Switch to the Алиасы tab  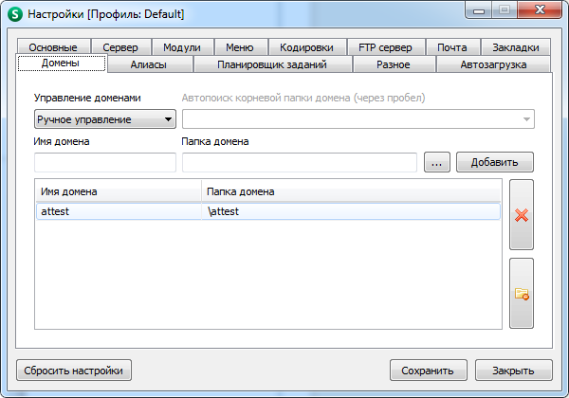pos(149,64)
